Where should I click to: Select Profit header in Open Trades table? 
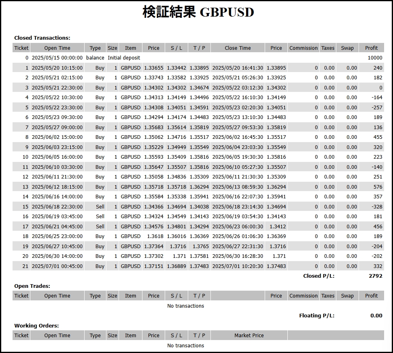coord(371,296)
